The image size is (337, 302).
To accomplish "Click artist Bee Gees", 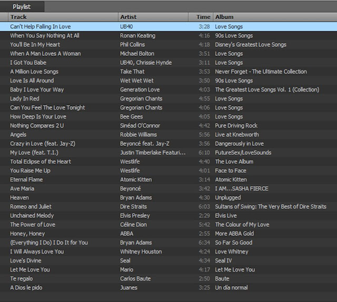I will click(x=131, y=116).
